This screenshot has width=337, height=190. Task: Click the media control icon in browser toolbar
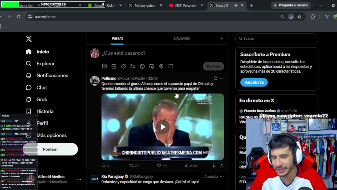(327, 17)
